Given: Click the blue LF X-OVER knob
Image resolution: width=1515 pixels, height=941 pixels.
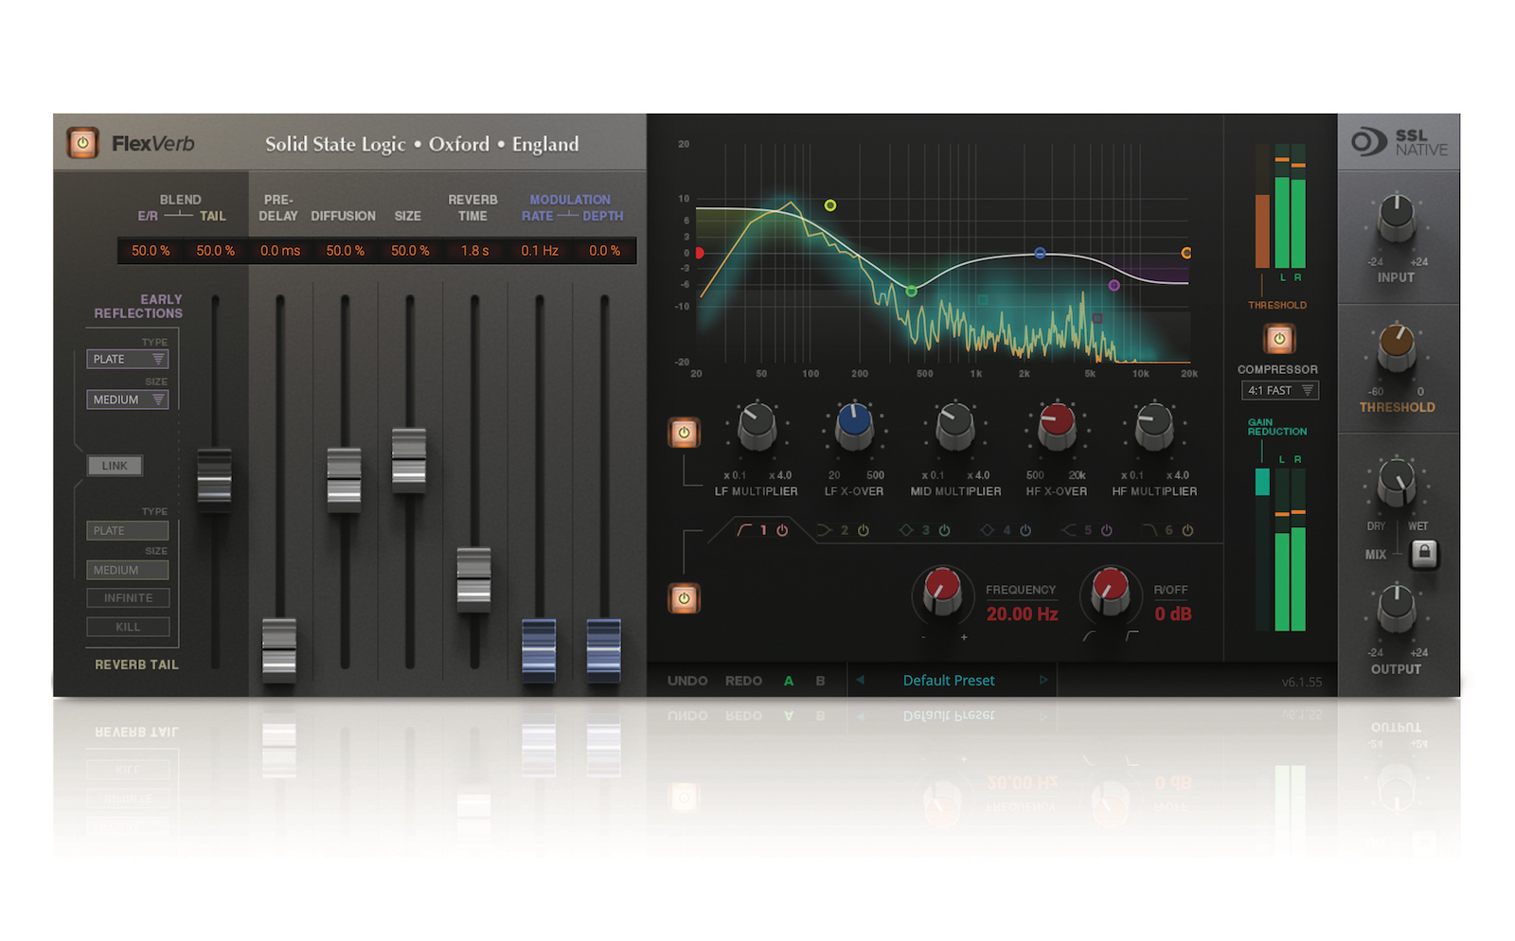Looking at the screenshot, I should (x=854, y=426).
